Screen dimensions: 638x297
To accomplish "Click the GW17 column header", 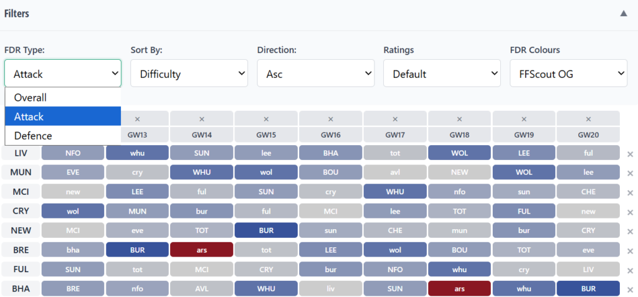I will coord(395,134).
